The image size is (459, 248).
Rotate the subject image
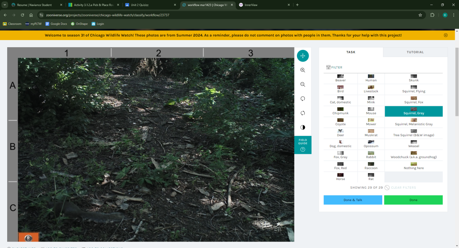pos(303,99)
